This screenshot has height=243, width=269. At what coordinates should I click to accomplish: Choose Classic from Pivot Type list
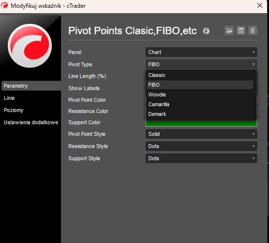pyautogui.click(x=200, y=75)
